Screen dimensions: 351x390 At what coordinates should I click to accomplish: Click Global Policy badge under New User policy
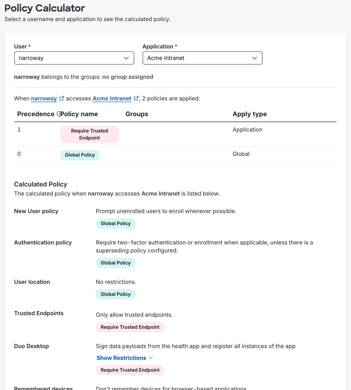click(116, 223)
